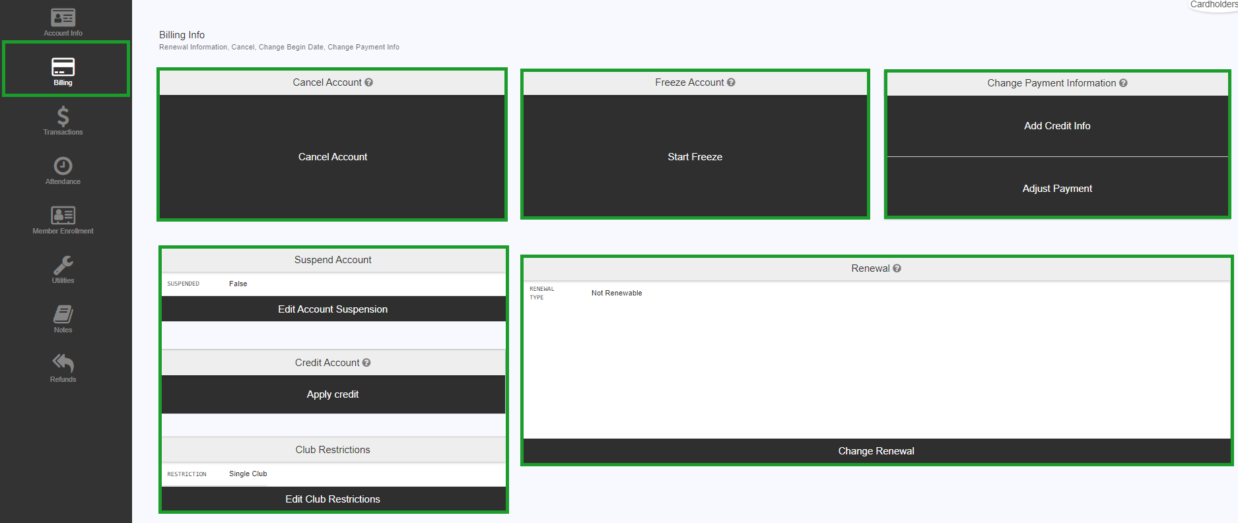
Task: Click the Suspend Account section header
Action: click(333, 260)
